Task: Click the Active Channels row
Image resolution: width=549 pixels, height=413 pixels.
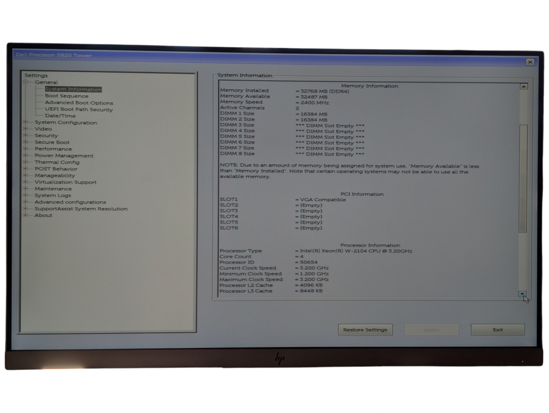Action: (x=259, y=108)
